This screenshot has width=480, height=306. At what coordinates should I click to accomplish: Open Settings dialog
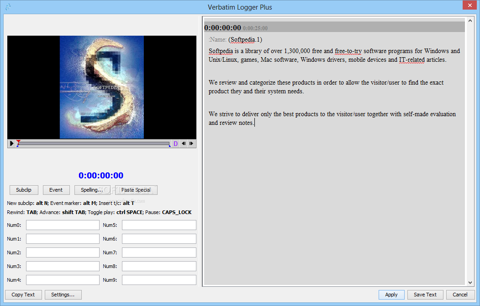coord(63,295)
